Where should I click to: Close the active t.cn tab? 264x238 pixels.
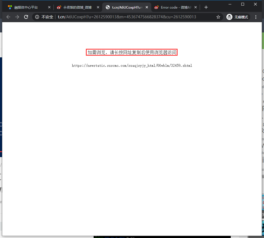point(147,7)
